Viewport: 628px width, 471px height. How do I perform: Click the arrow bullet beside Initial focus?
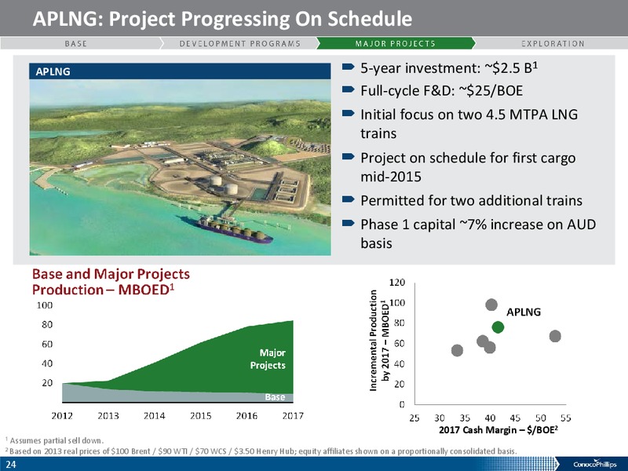(x=348, y=113)
